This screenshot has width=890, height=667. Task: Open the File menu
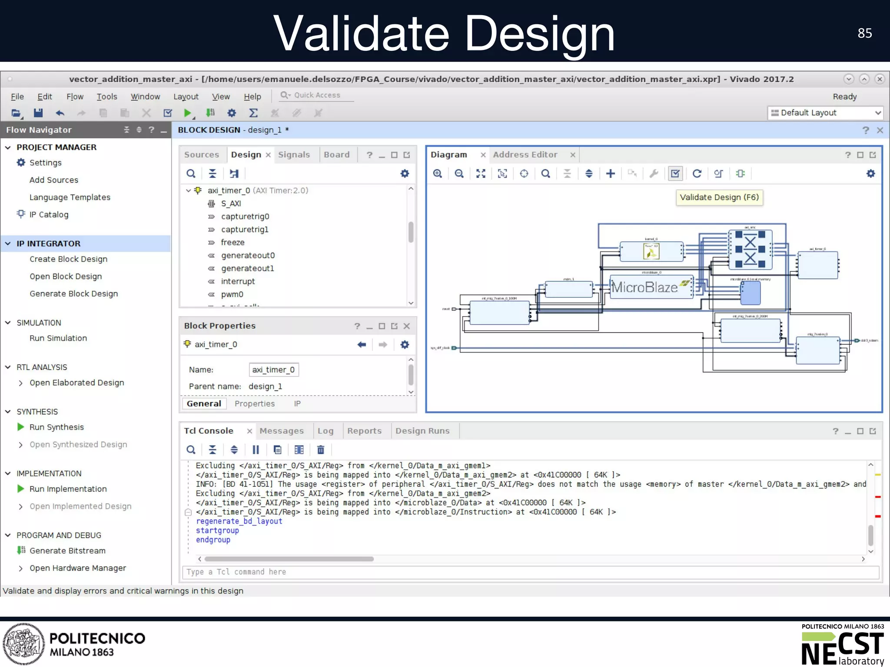pos(17,96)
